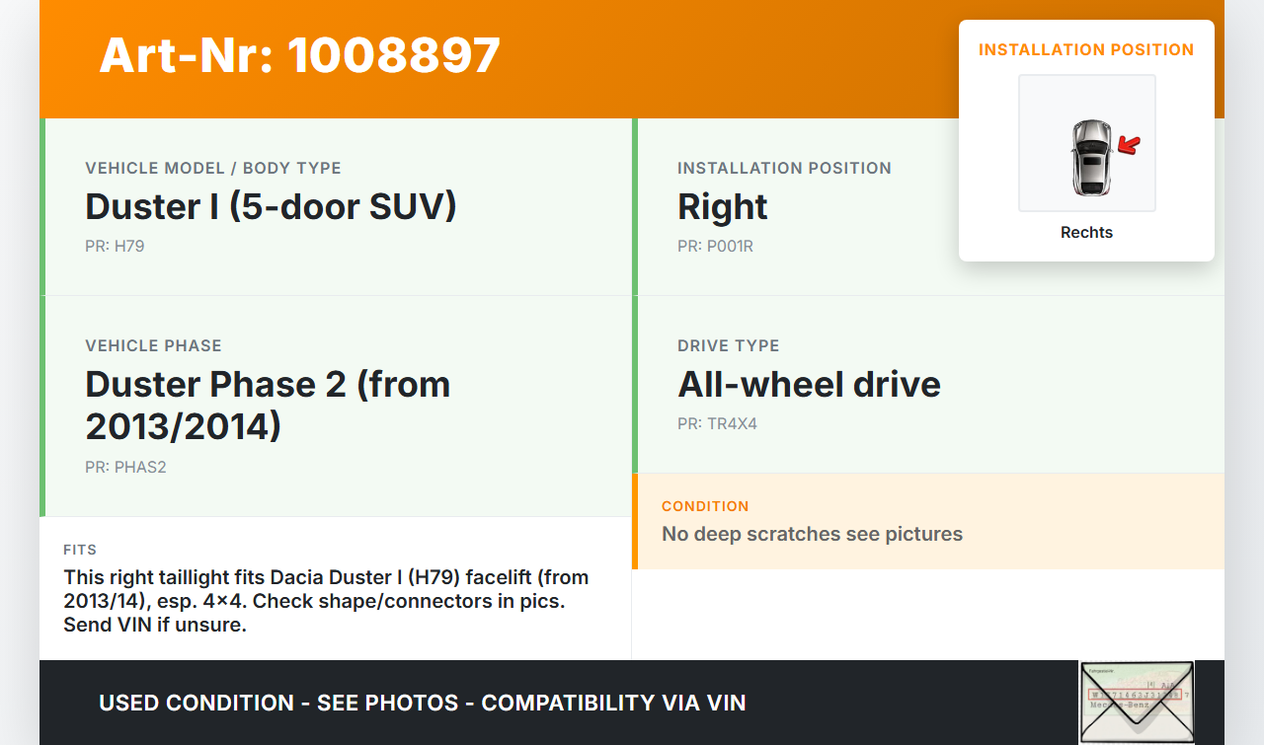This screenshot has height=745, width=1264.
Task: Click the USED CONDITION footer banner text
Action: pos(423,703)
